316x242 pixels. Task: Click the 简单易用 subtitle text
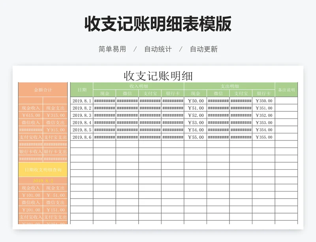coord(112,49)
